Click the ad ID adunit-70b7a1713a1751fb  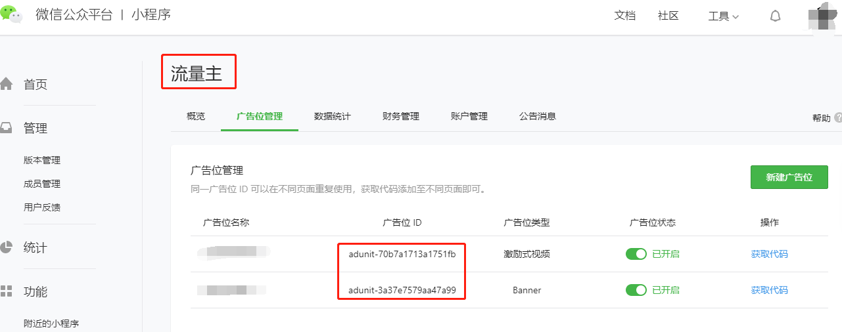pyautogui.click(x=402, y=254)
